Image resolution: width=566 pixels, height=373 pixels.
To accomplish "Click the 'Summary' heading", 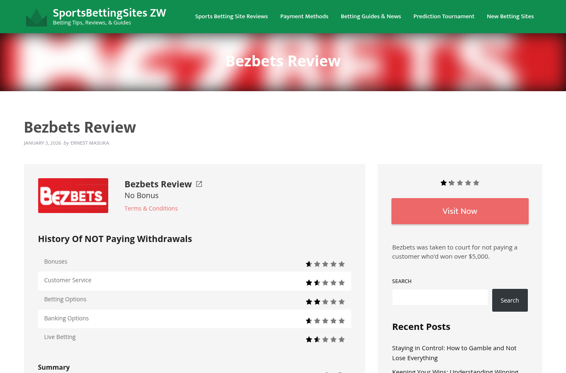I will pyautogui.click(x=54, y=367).
